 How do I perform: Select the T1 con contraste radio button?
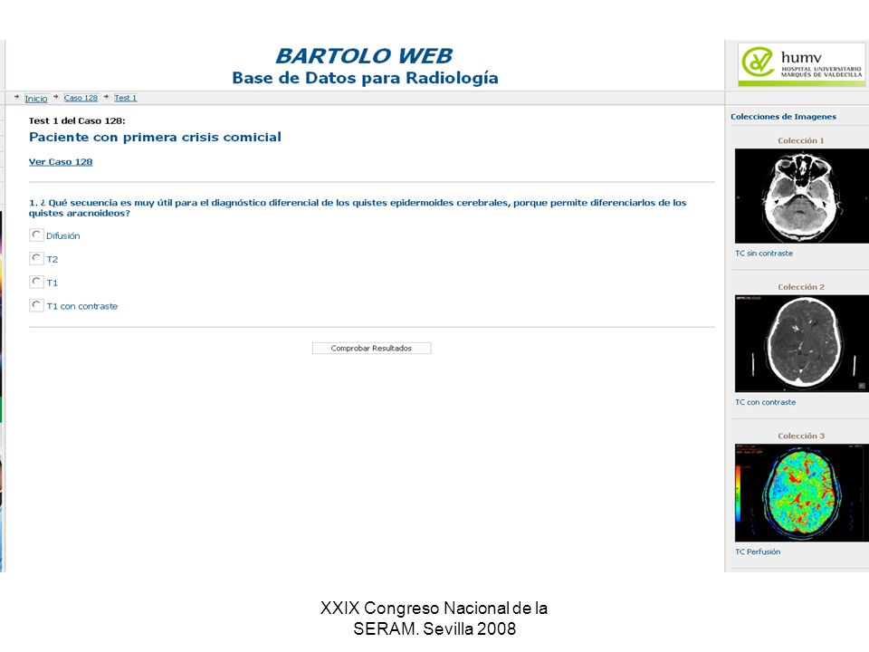[36, 305]
